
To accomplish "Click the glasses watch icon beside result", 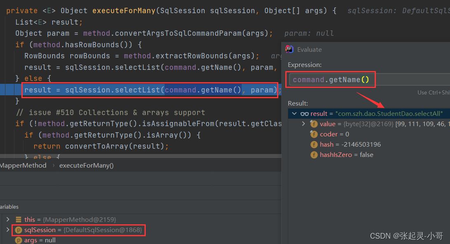I will coord(305,114).
